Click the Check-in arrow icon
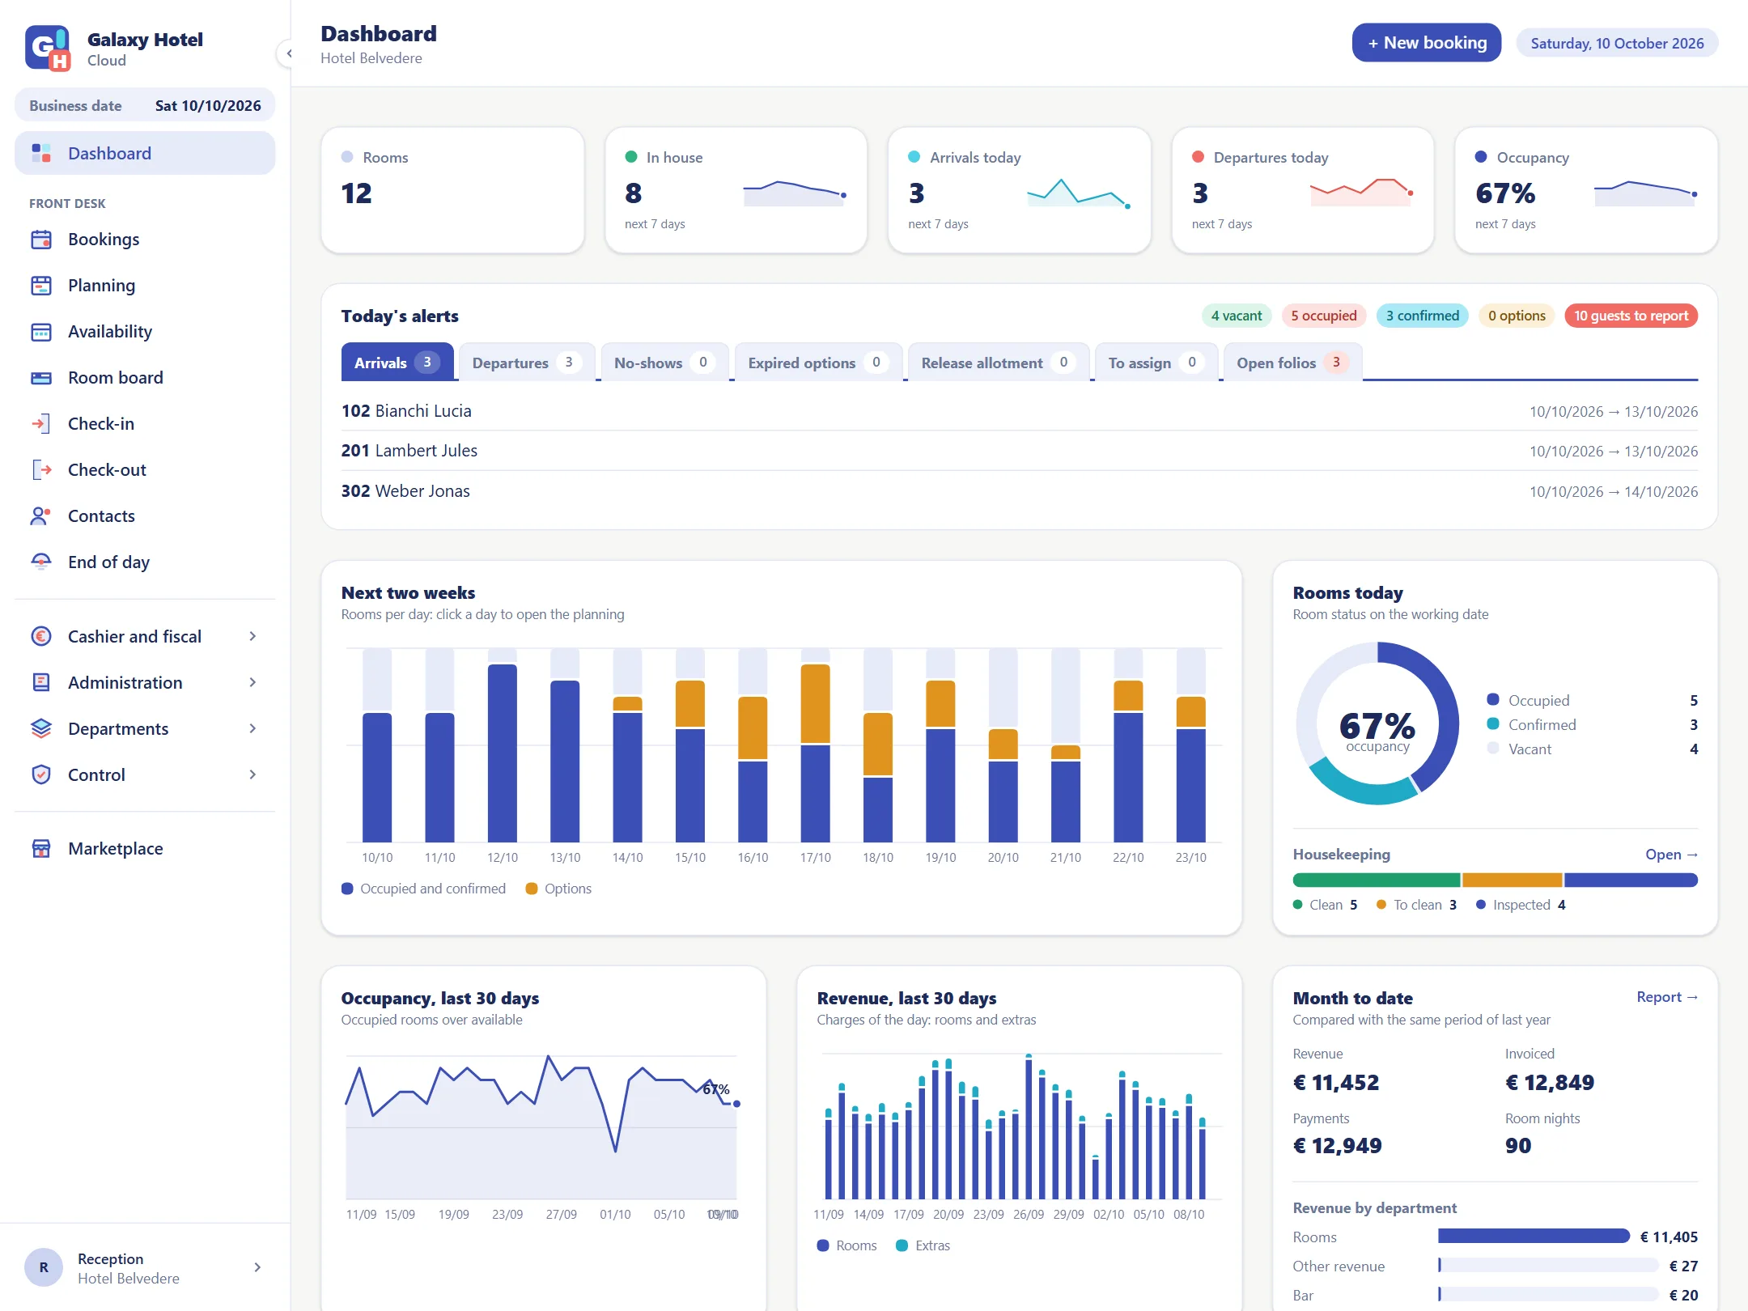This screenshot has width=1748, height=1311. 41,424
